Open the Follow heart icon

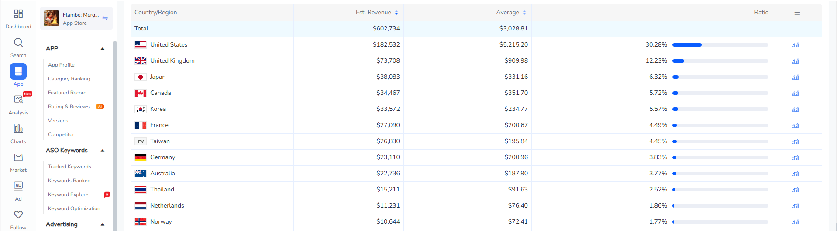(x=18, y=214)
